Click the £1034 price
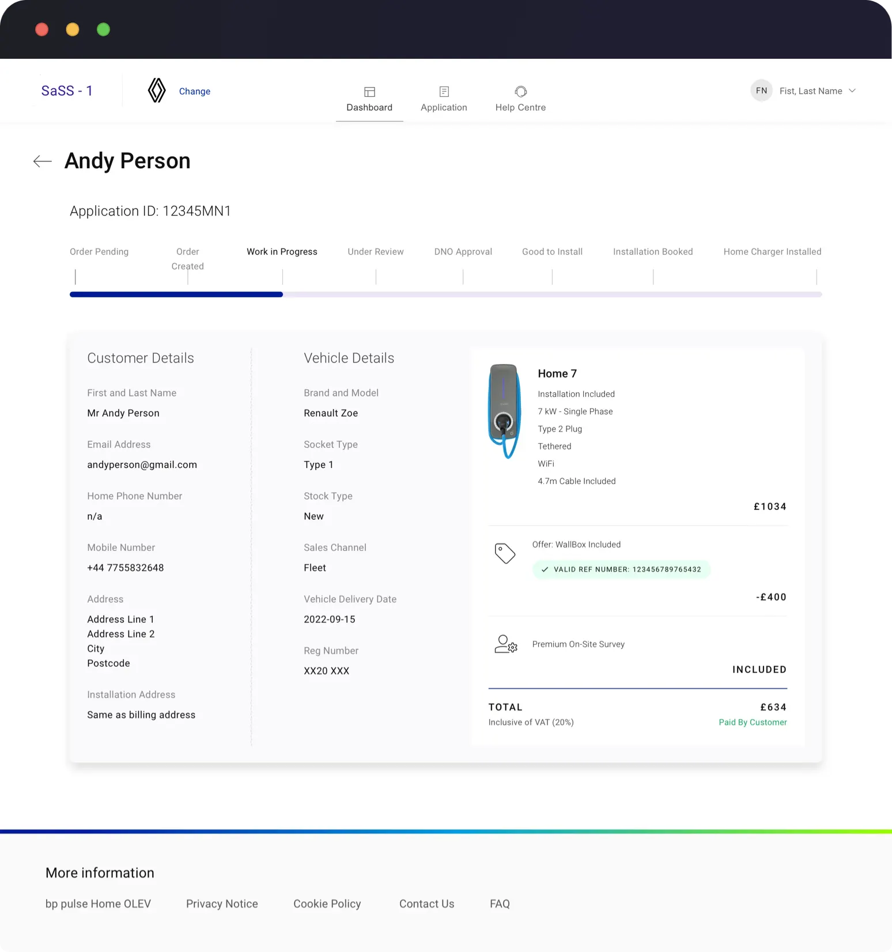The height and width of the screenshot is (952, 892). click(x=770, y=507)
